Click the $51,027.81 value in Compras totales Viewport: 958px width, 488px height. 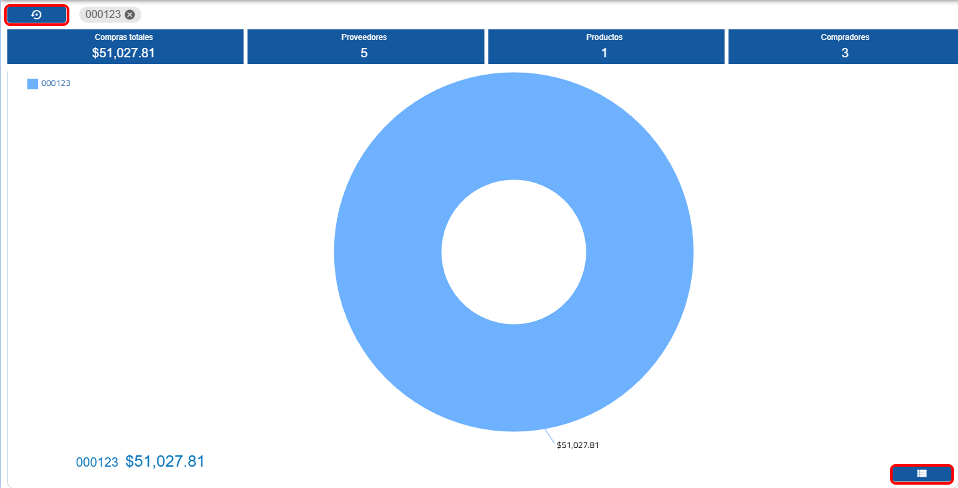[x=123, y=53]
